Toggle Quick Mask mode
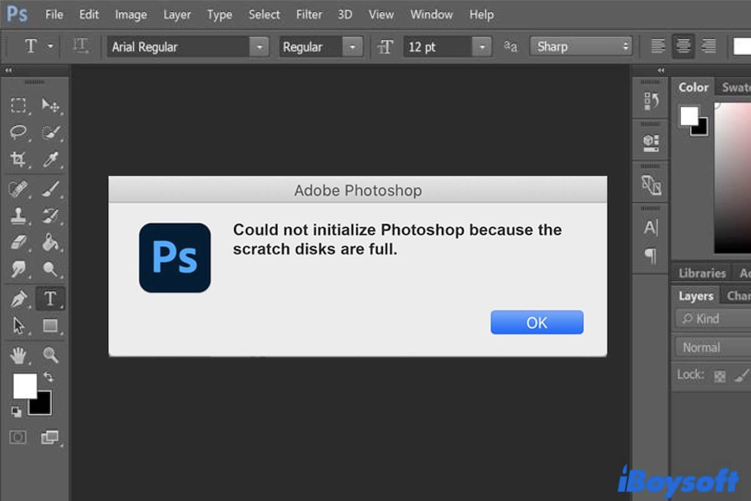Viewport: 751px width, 501px height. click(17, 437)
